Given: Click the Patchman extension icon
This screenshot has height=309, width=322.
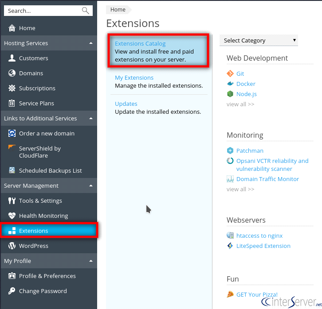Looking at the screenshot, I should pyautogui.click(x=230, y=151).
